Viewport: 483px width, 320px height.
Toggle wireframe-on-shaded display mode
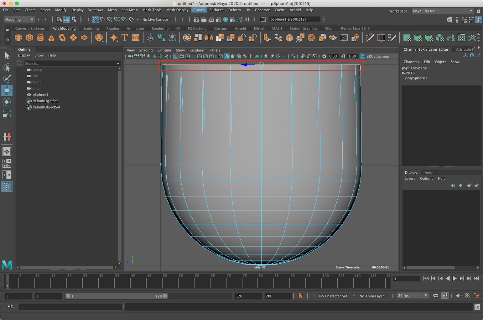(238, 56)
